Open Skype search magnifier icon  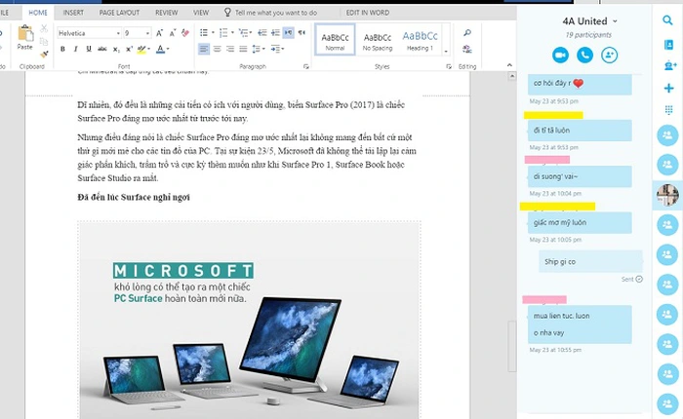coord(667,20)
